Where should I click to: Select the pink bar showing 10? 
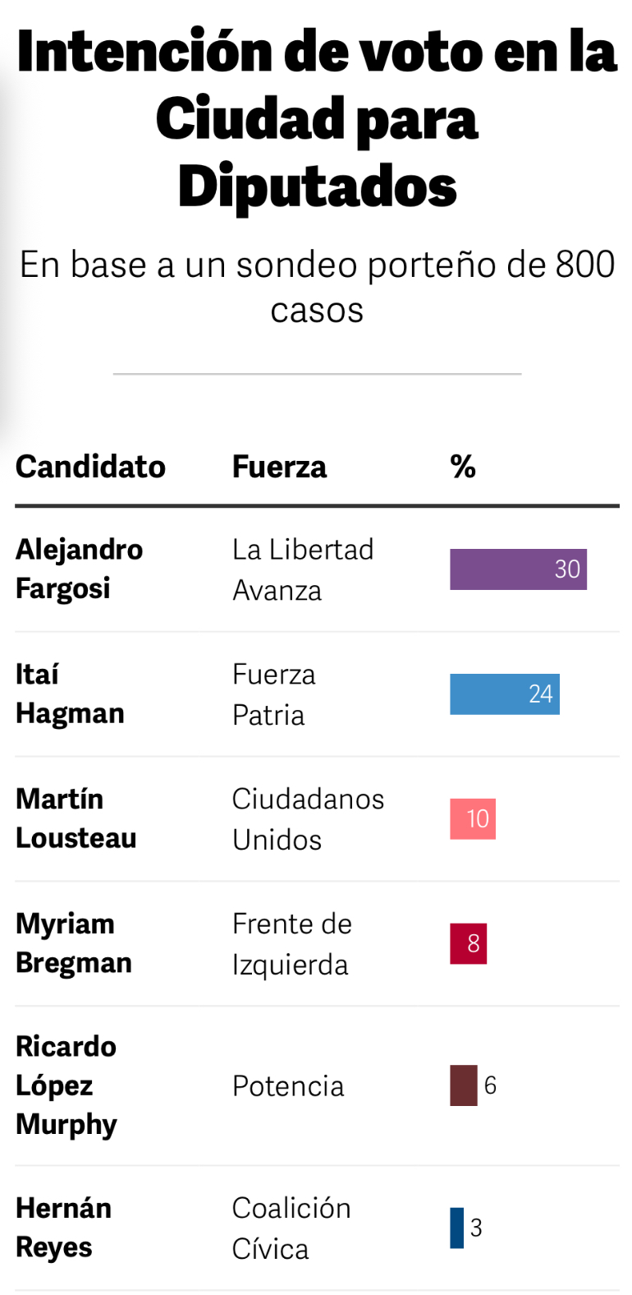point(473,818)
